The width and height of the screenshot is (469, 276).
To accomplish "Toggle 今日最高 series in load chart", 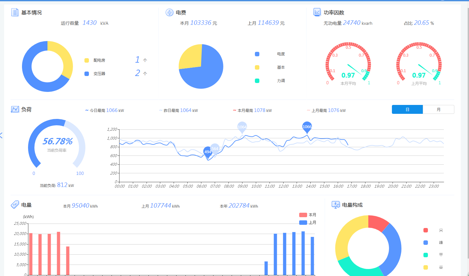I will (104, 110).
